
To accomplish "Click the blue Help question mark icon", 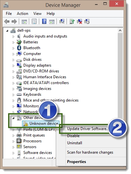I will coord(44,21).
